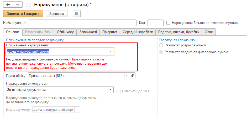Open the Розрахунок бази tab
Image resolution: width=247 pixels, height=117 pixels.
pyautogui.click(x=38, y=32)
